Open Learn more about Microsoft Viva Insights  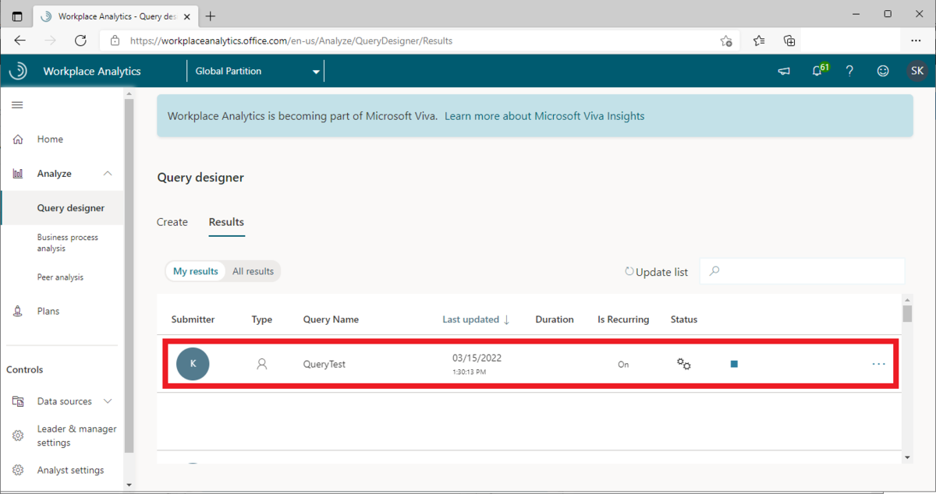[544, 116]
